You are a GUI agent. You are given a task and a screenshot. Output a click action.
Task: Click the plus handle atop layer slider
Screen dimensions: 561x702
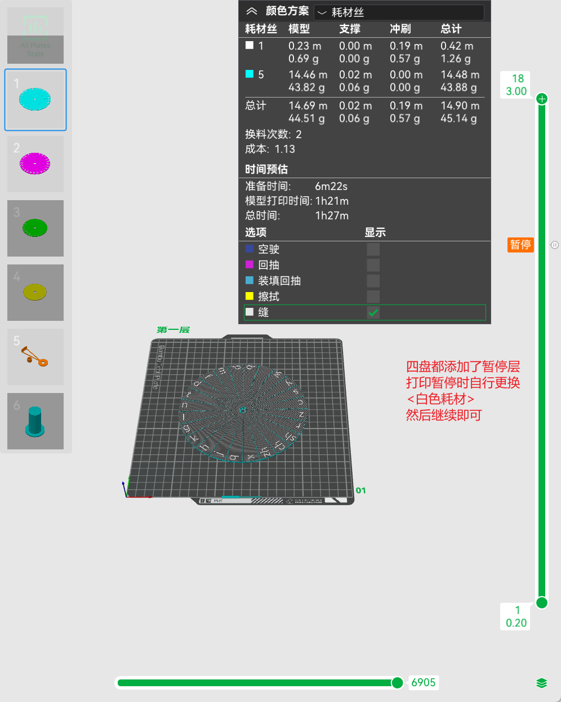click(542, 99)
